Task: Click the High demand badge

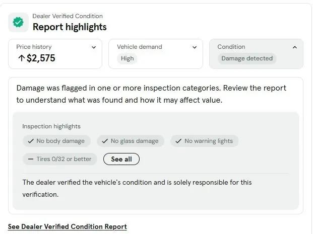Action: (127, 58)
